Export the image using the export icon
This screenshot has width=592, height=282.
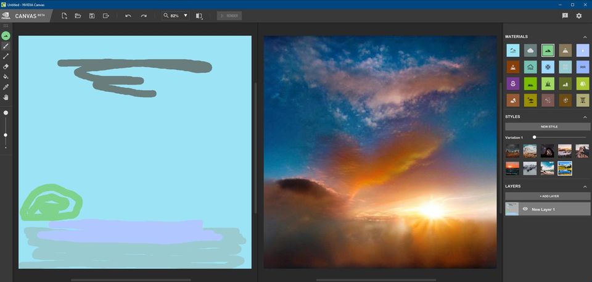pyautogui.click(x=105, y=16)
